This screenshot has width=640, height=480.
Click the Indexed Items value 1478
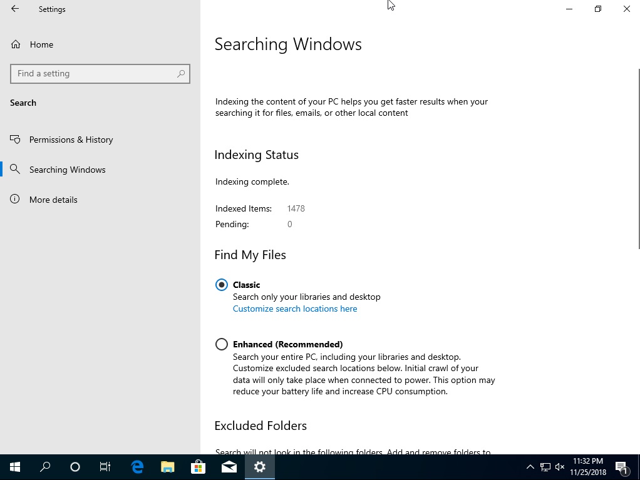coord(296,208)
